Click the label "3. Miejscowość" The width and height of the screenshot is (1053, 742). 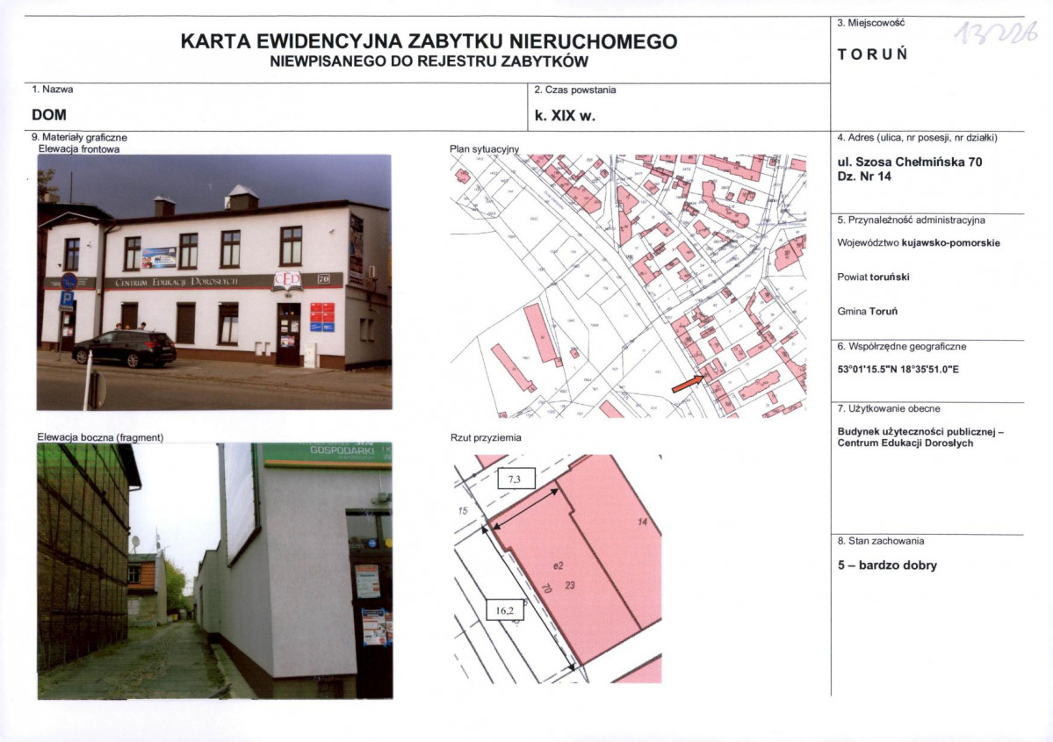871,23
